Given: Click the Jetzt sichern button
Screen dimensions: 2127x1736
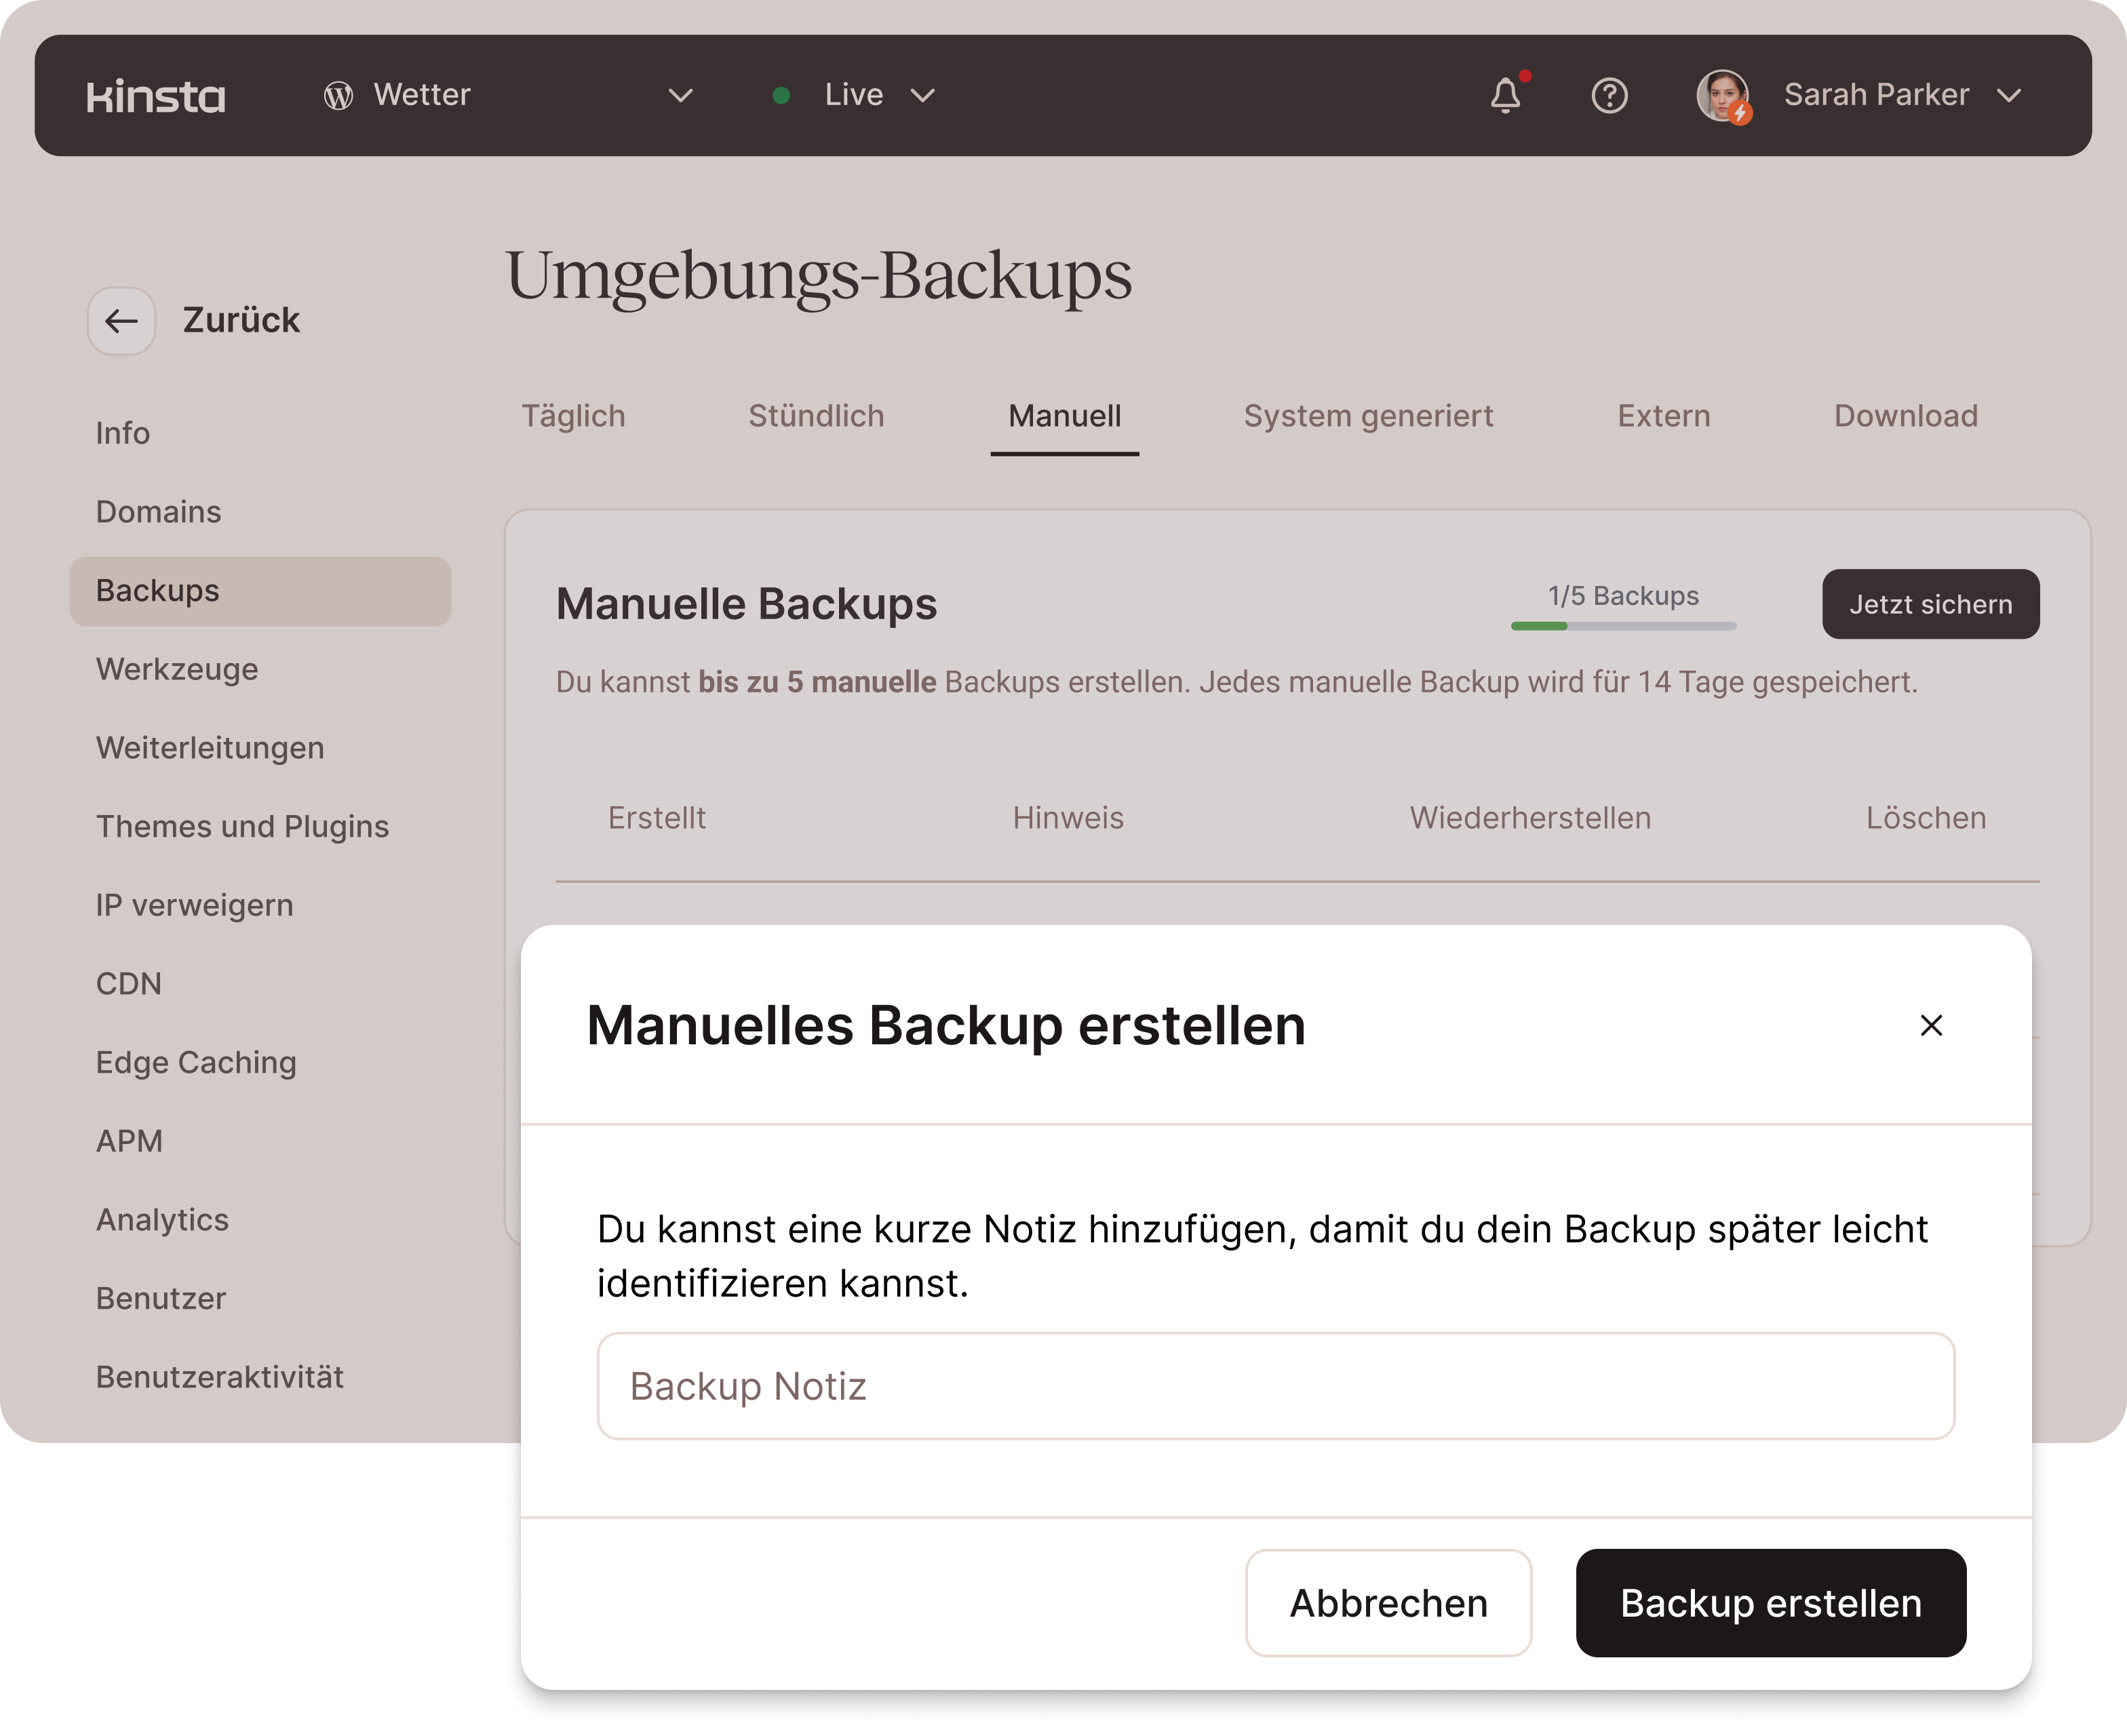Looking at the screenshot, I should point(1930,604).
